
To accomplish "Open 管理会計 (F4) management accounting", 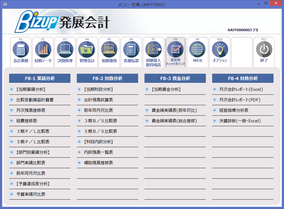I will (87, 52).
